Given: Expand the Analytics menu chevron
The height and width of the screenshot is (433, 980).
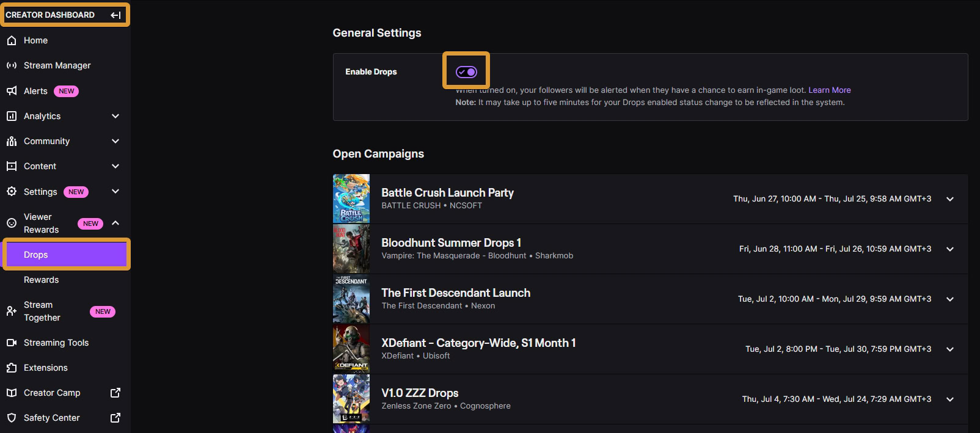Looking at the screenshot, I should tap(115, 116).
